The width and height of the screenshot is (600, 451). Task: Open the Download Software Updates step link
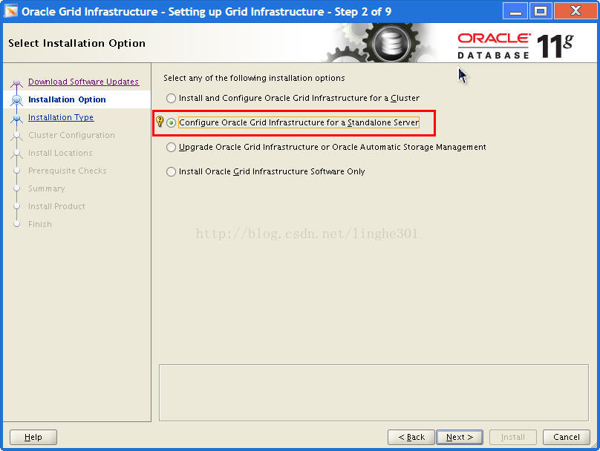tap(83, 82)
